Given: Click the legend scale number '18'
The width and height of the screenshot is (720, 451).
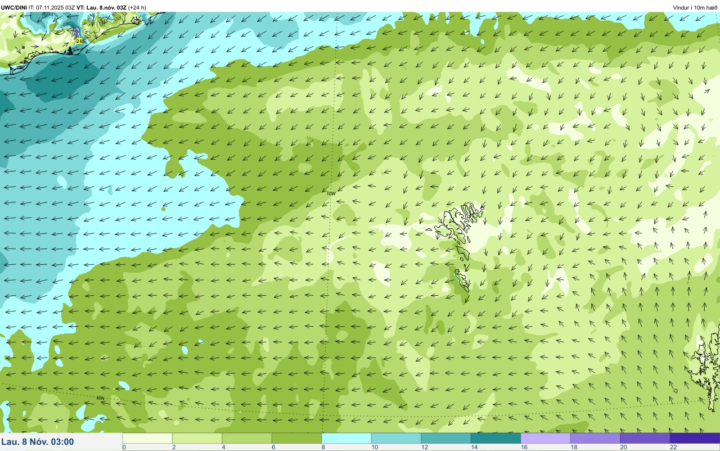Looking at the screenshot, I should point(573,447).
